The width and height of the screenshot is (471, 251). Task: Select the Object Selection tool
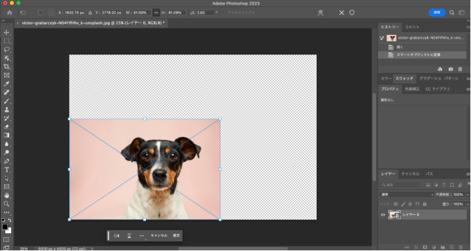pos(7,58)
